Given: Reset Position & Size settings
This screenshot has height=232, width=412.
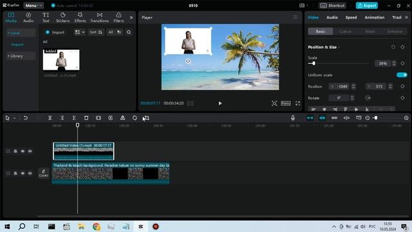Looking at the screenshot, I should click(x=393, y=47).
